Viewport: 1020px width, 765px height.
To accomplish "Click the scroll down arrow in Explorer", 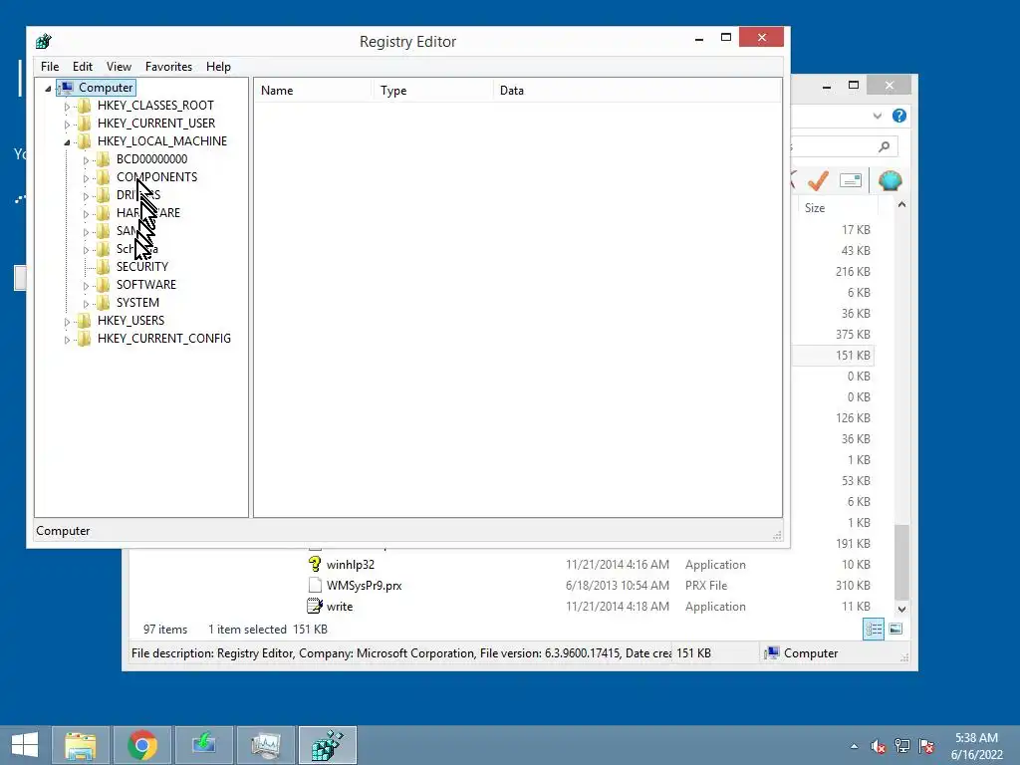I will pyautogui.click(x=901, y=610).
